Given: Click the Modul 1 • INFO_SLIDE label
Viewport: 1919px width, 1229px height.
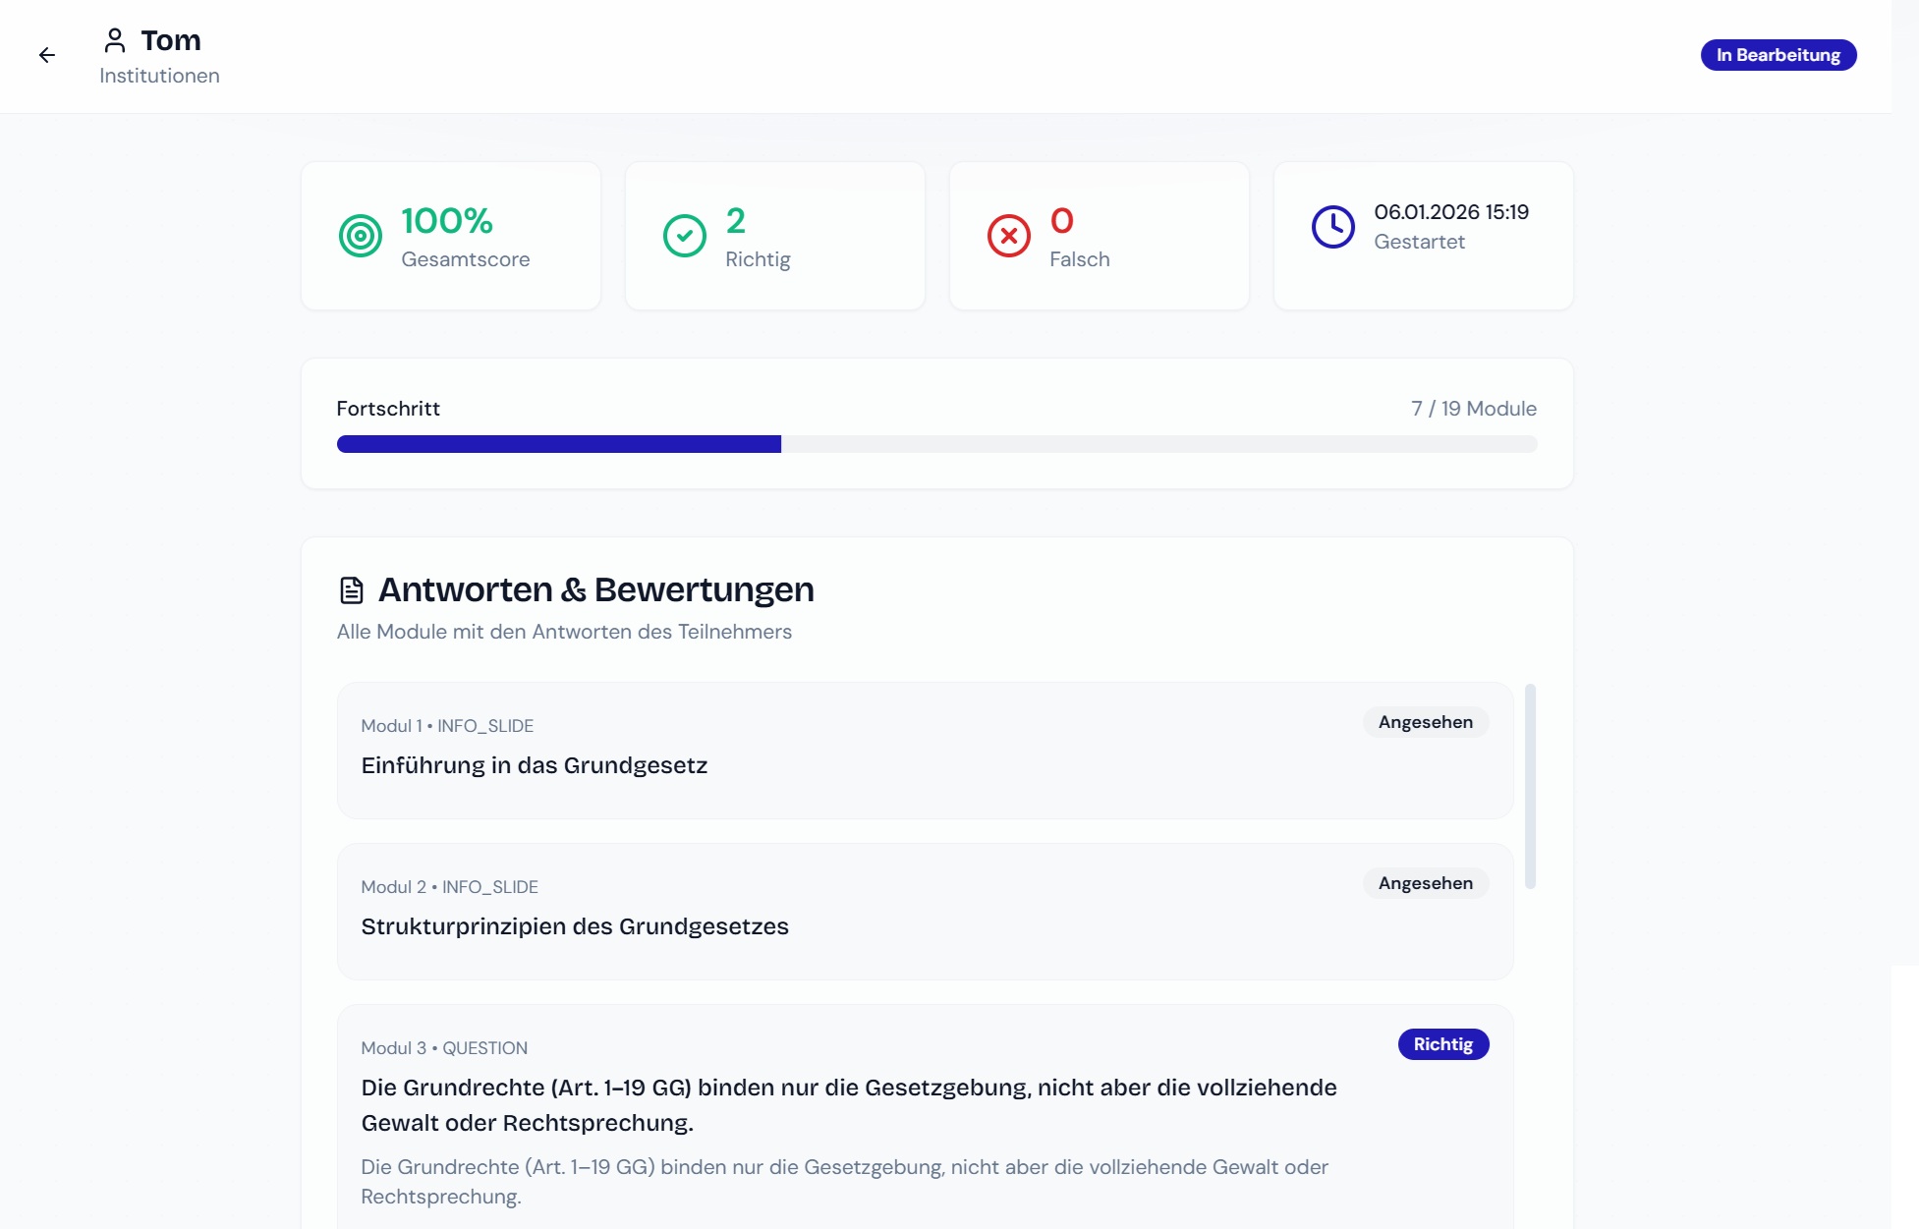Looking at the screenshot, I should coord(447,726).
